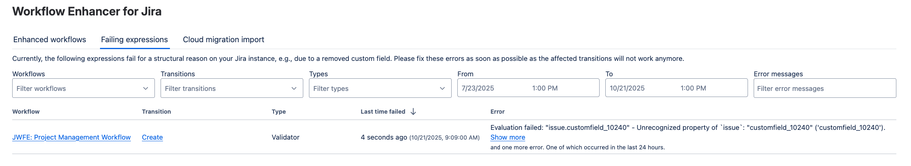The width and height of the screenshot is (911, 166).
Task: Expand the Filter types dropdown
Action: (x=380, y=88)
